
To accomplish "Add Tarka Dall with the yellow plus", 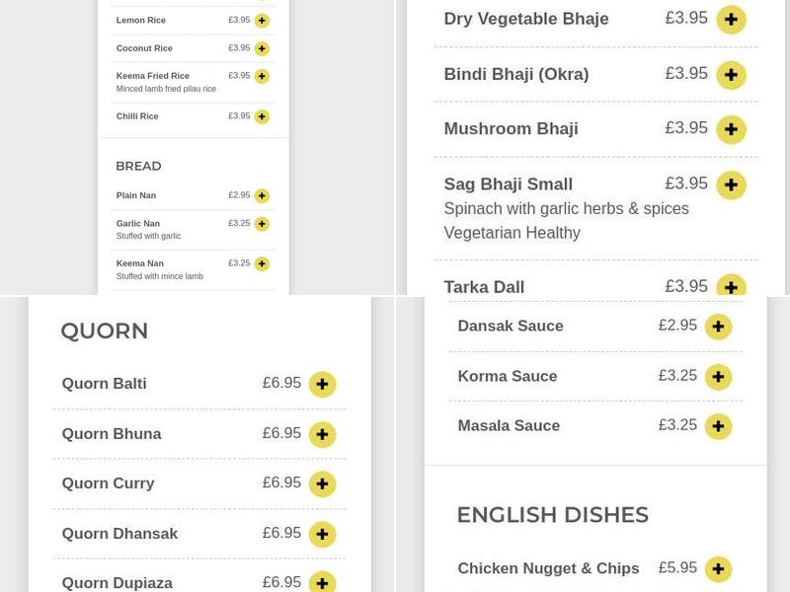I will (x=731, y=287).
